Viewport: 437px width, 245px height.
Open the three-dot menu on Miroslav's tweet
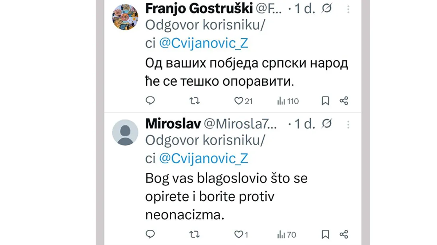click(x=348, y=124)
